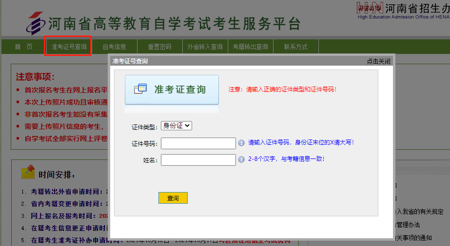Viewport: 450px width, 246px height.
Task: Click the 准考证查询 banner icon in the dialog
Action: coord(140,89)
